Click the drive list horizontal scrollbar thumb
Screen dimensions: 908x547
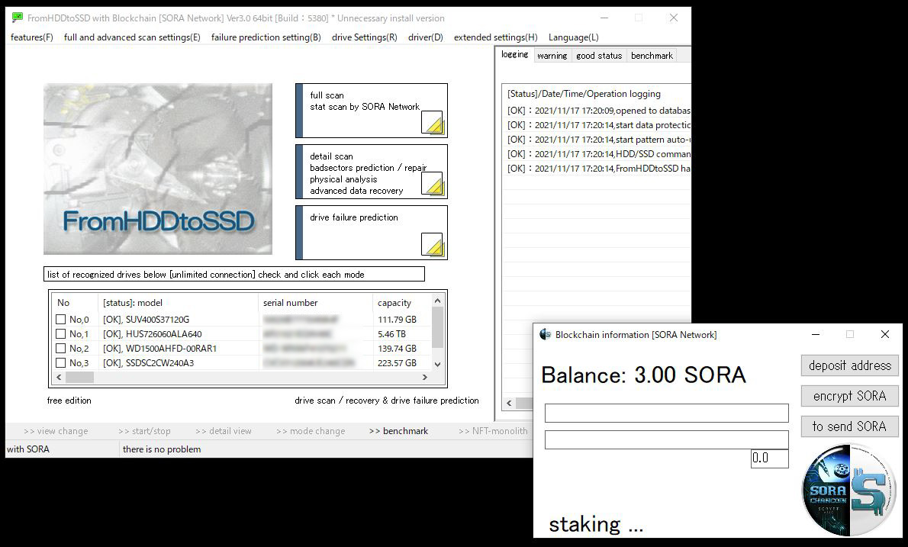(x=79, y=377)
